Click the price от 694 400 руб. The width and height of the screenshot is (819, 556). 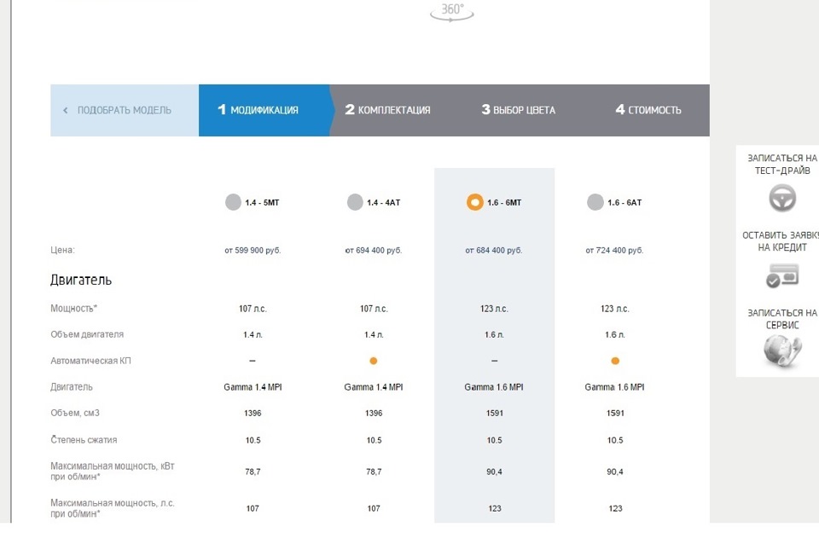[374, 250]
